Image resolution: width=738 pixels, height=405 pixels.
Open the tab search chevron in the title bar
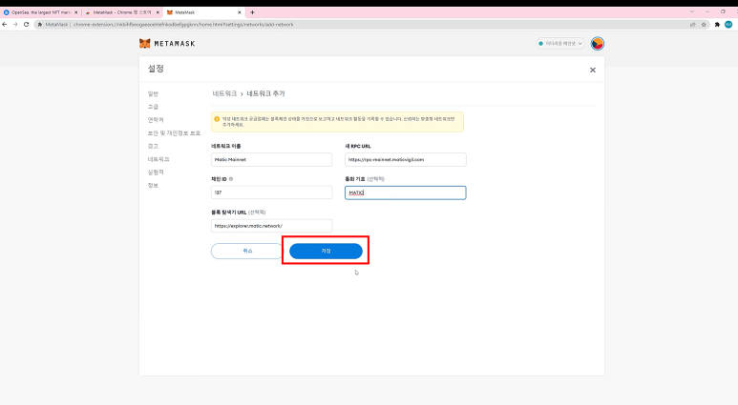point(692,11)
